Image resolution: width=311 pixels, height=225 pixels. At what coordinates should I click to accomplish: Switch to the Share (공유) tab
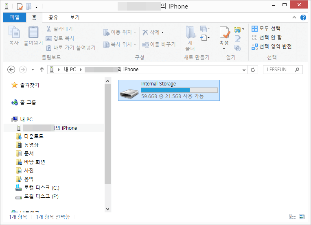pos(53,17)
